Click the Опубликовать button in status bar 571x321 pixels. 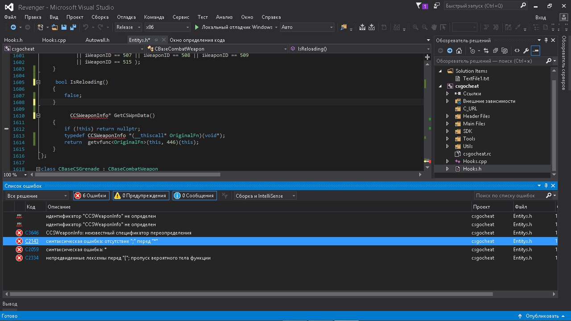tap(542, 316)
